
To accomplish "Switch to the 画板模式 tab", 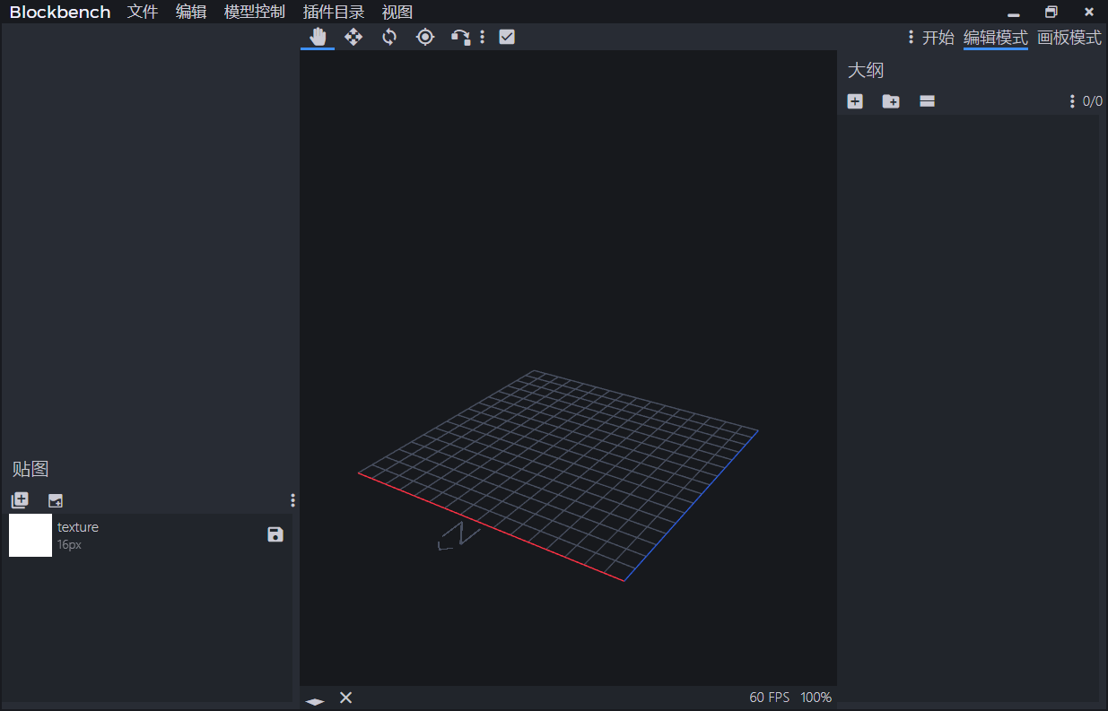I will click(x=1069, y=38).
